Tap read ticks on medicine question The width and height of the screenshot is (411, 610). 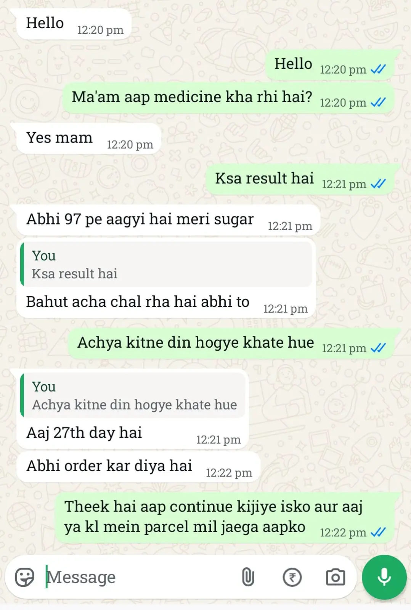tap(378, 103)
